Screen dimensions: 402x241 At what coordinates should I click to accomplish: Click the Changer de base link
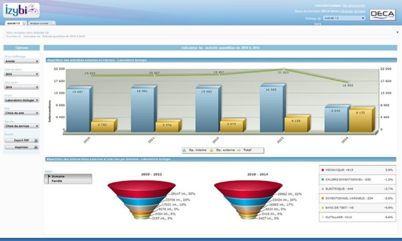click(x=355, y=10)
